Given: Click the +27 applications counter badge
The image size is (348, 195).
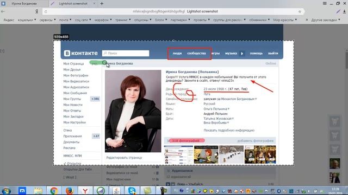Looking at the screenshot, I should click(x=96, y=136).
